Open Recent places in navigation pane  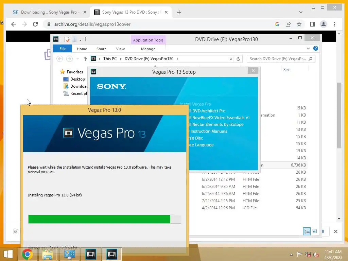click(79, 93)
